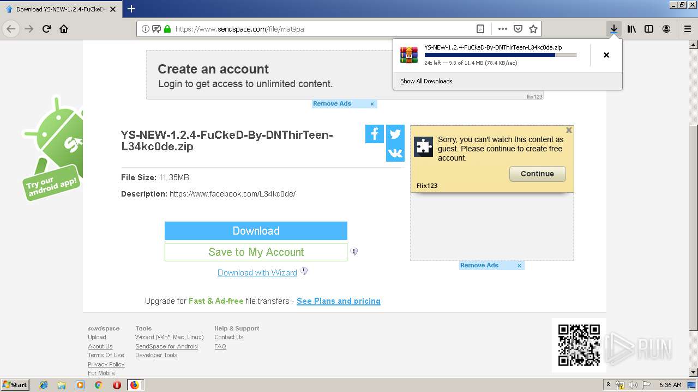Open Contact Us footer link

point(229,337)
